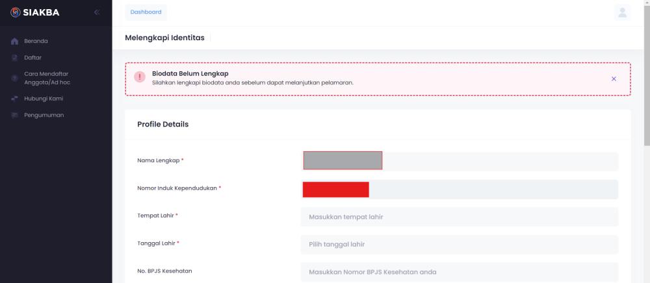Click the Nama Lengkap field
Screen dimensions: 650x283
pyautogui.click(x=460, y=162)
